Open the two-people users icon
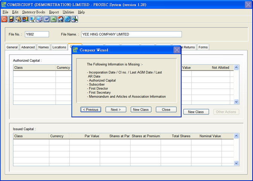This screenshot has width=253, height=181. click(x=25, y=19)
